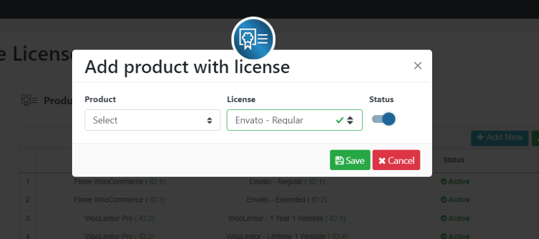Click the Status column header
Image resolution: width=539 pixels, height=239 pixels.
tap(454, 160)
